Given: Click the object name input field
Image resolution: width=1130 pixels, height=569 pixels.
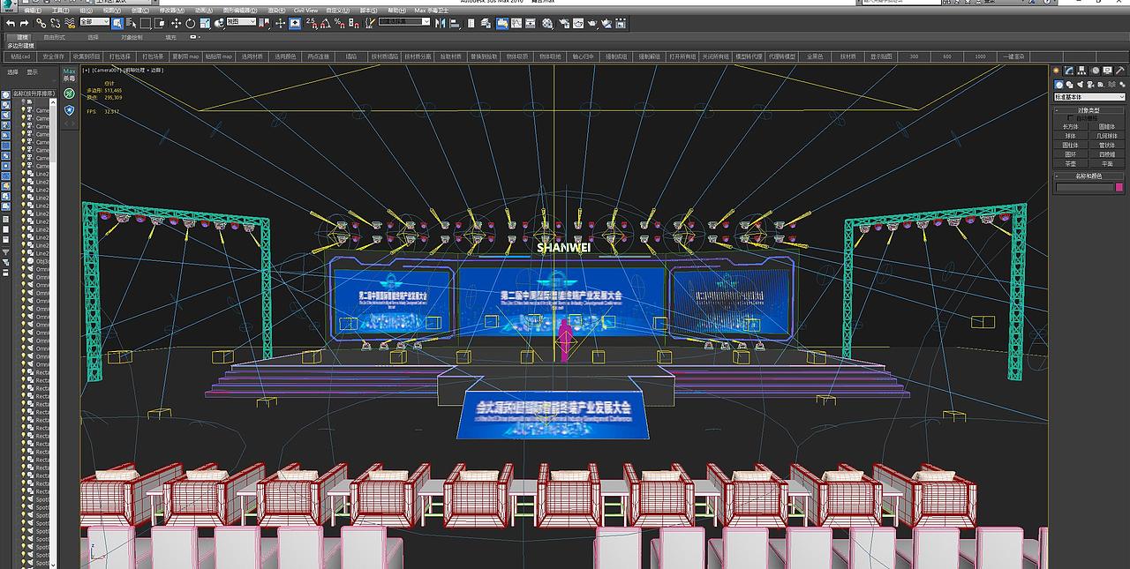Looking at the screenshot, I should click(1084, 187).
